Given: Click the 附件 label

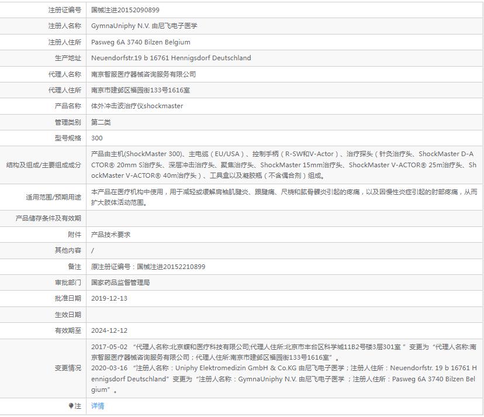Looking at the screenshot, I should (x=74, y=235).
